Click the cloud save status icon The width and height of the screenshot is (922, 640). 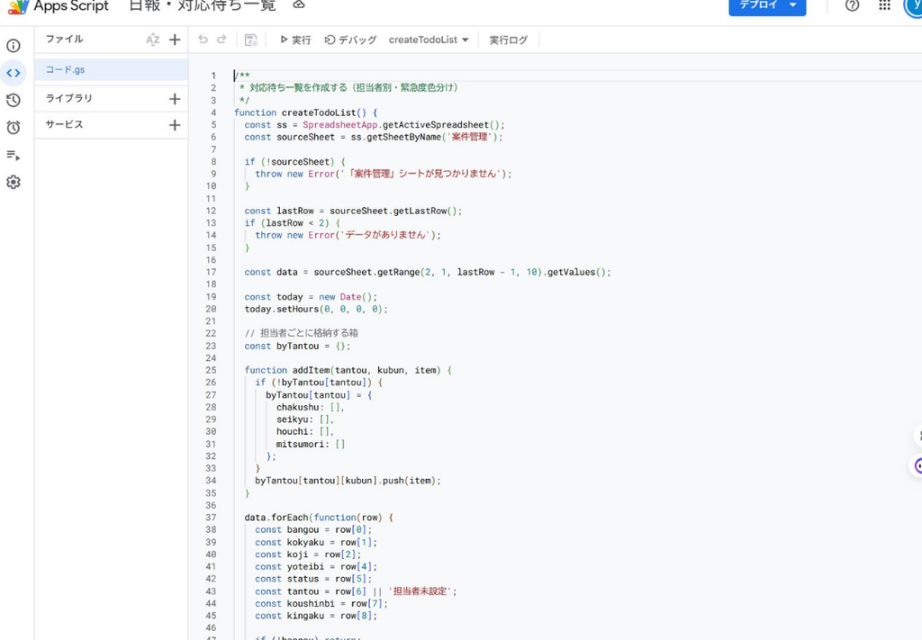pyautogui.click(x=299, y=5)
